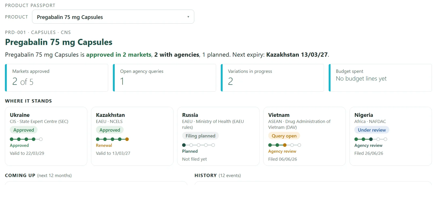
Task: Click the orange Renewal step dot for Kazakhstan
Action: (x=127, y=139)
